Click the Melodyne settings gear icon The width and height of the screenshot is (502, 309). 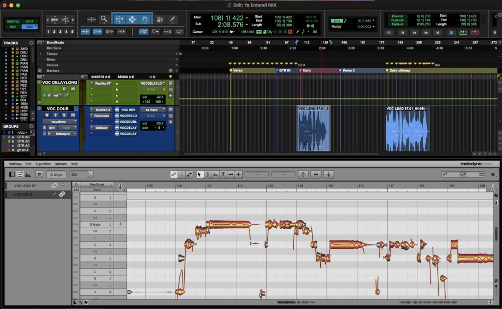(x=493, y=174)
